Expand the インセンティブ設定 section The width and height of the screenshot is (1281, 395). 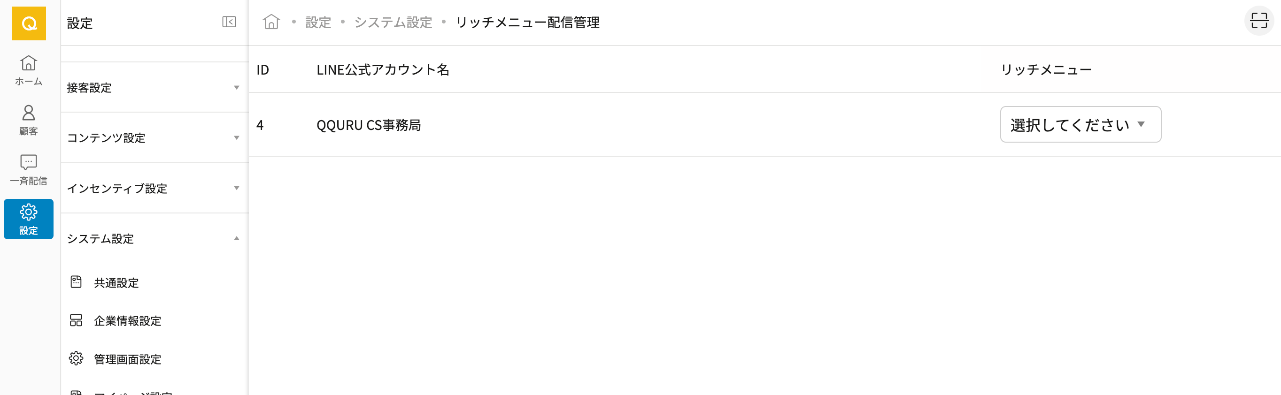[x=154, y=188]
